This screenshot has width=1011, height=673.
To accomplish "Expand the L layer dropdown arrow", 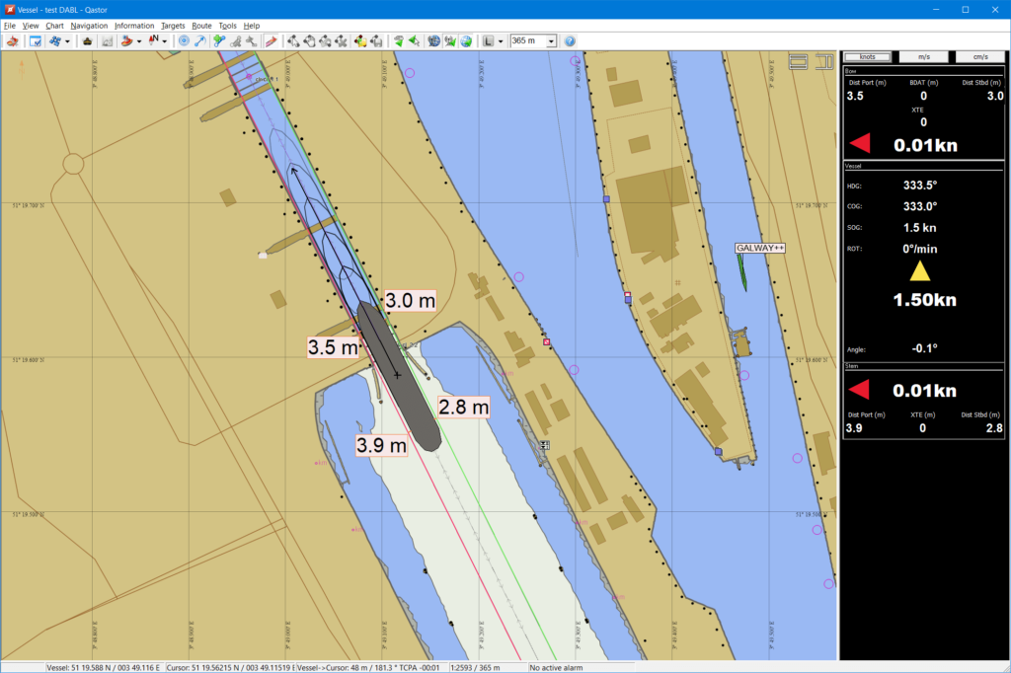I will coord(501,41).
